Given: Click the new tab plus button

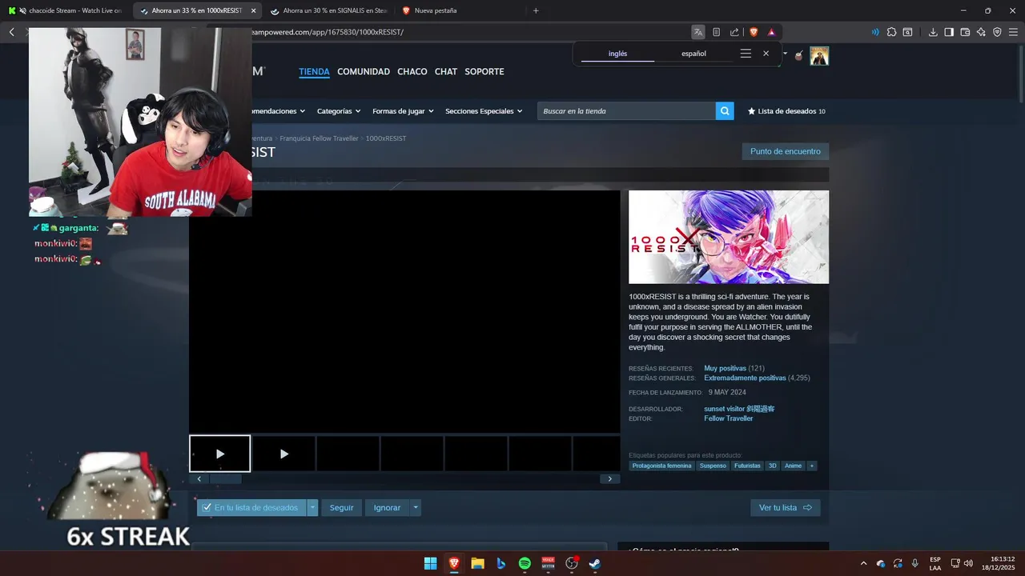Looking at the screenshot, I should [536, 10].
